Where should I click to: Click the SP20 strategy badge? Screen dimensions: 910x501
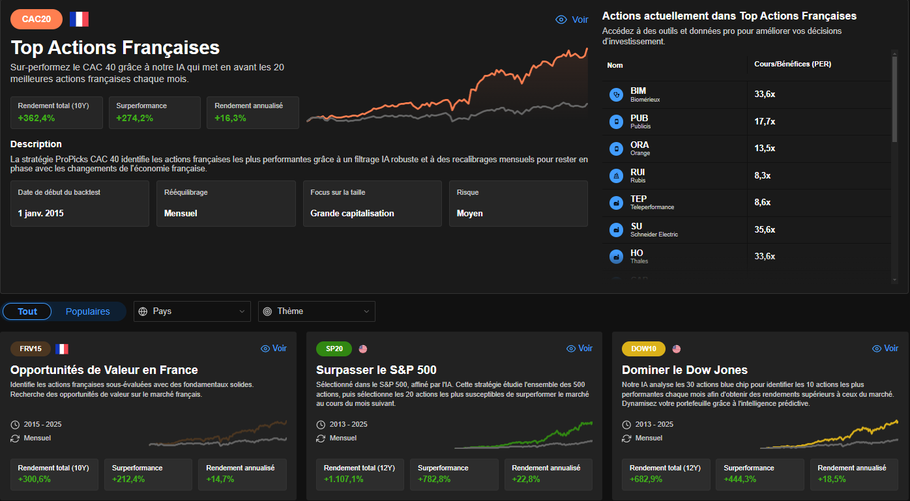334,349
